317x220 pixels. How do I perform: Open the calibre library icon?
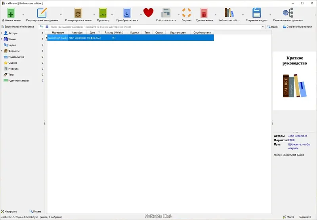click(229, 13)
